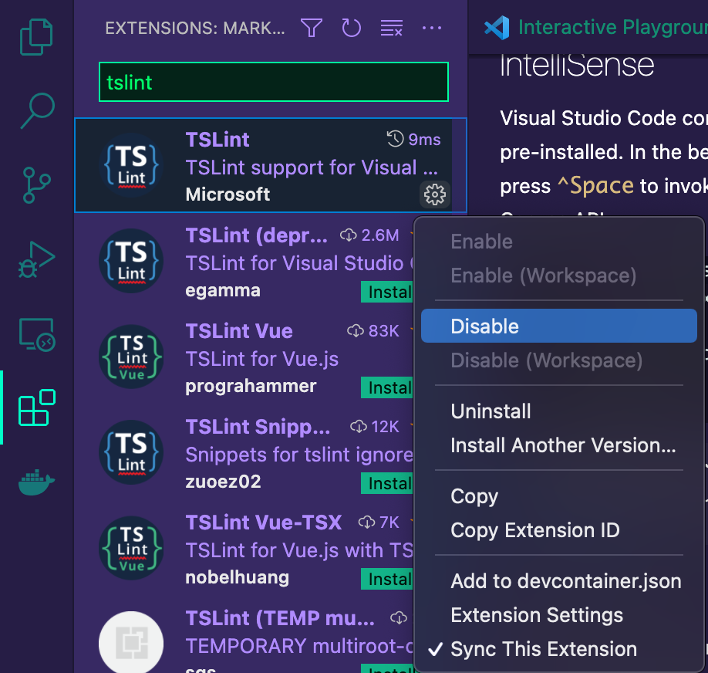Click Copy in the extension menu
This screenshot has height=673, width=708.
[559, 496]
